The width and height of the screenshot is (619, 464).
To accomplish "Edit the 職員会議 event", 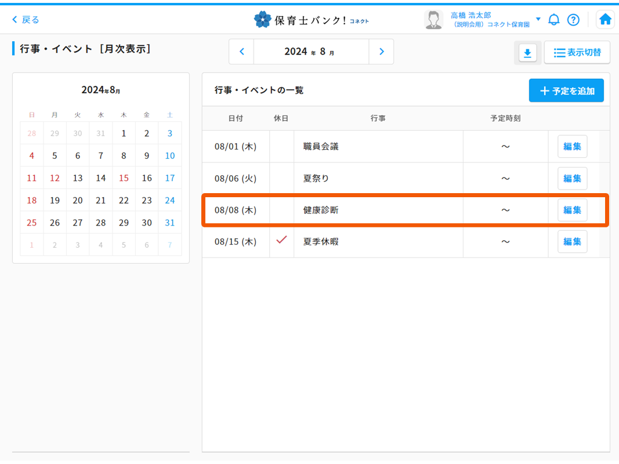I will click(x=572, y=147).
